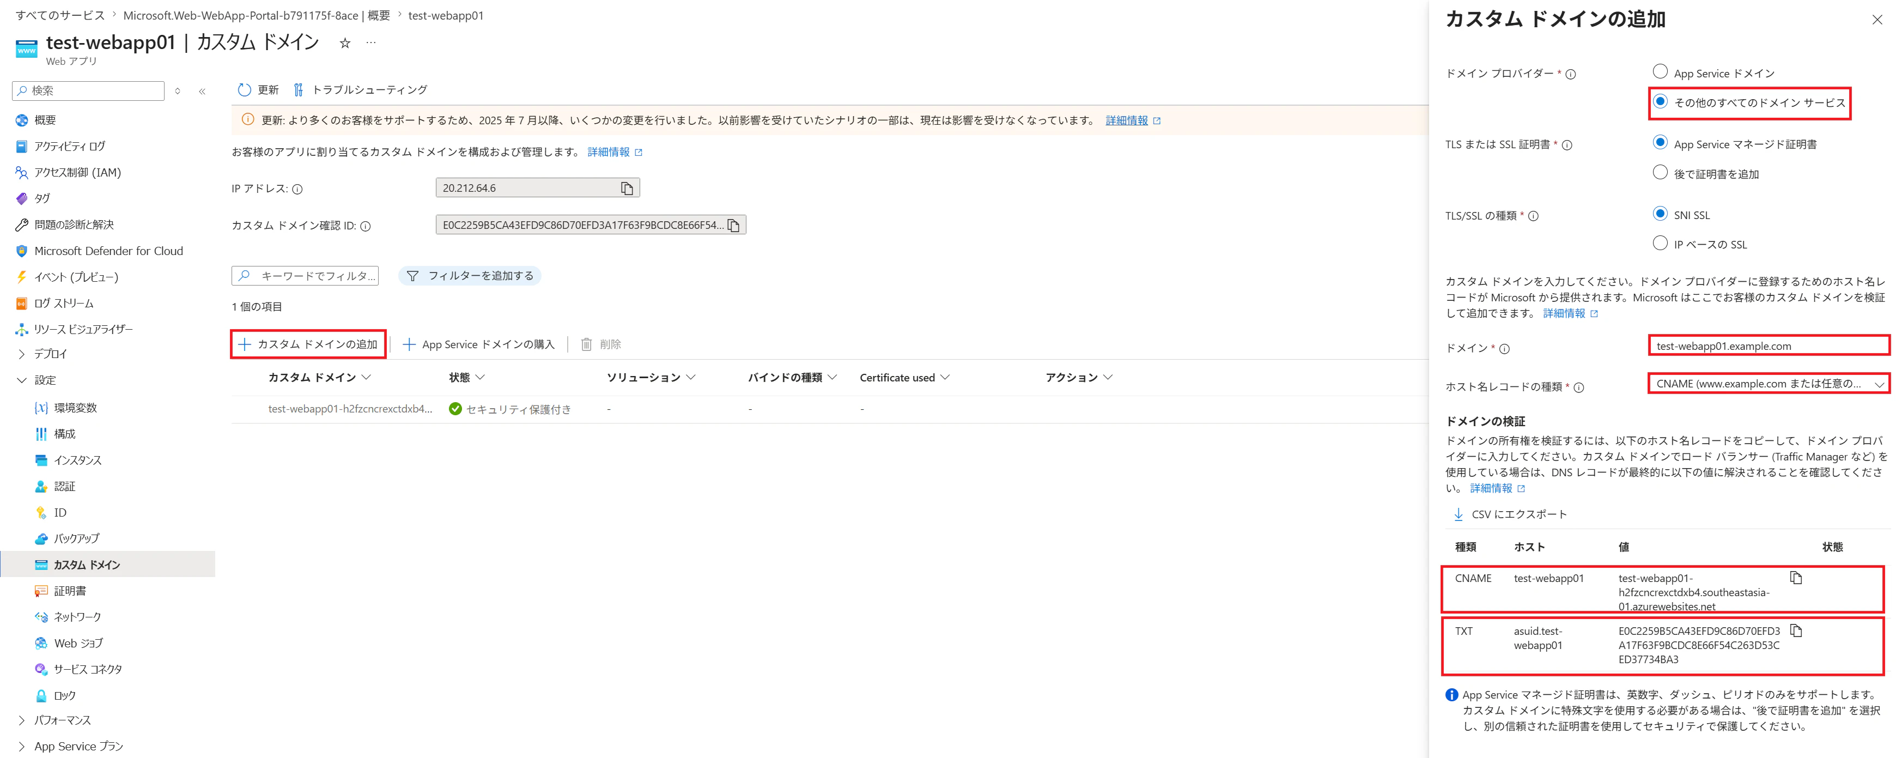The height and width of the screenshot is (758, 1902).
Task: Sort by カスタム ドメイン column header
Action: click(319, 378)
